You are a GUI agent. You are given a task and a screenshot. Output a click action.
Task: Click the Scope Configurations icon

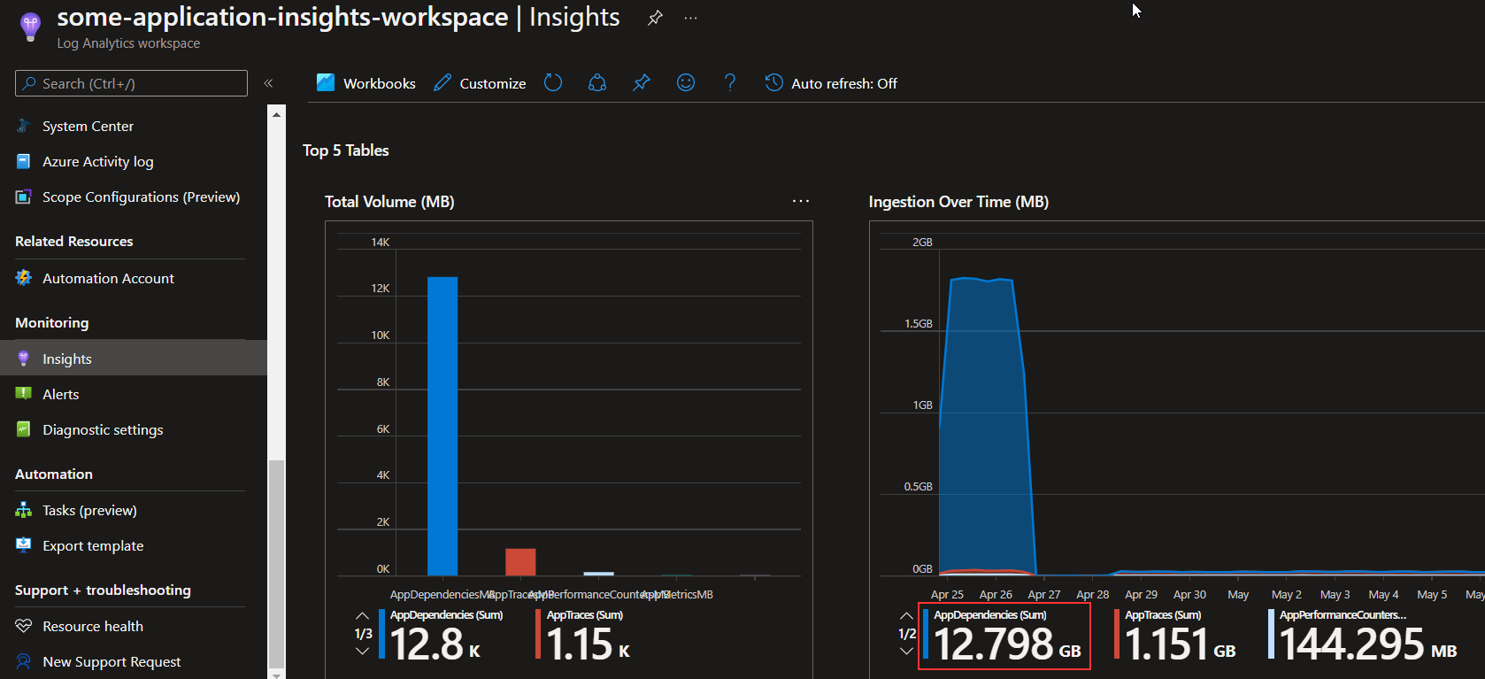click(x=24, y=197)
